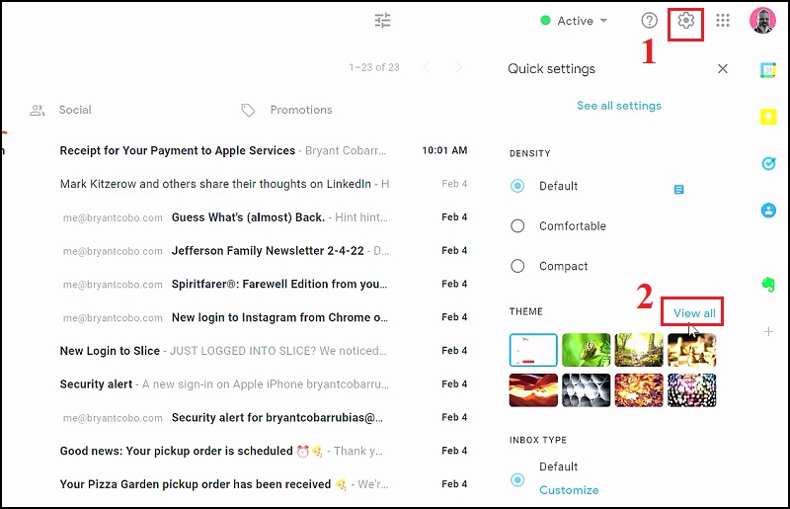Open Jefferson Family Newsletter 2-4-22 email

[x=264, y=251]
